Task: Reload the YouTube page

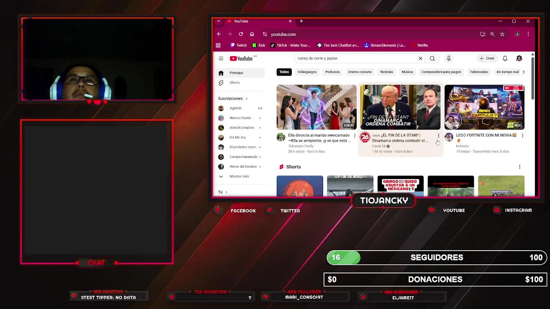Action: [x=241, y=34]
